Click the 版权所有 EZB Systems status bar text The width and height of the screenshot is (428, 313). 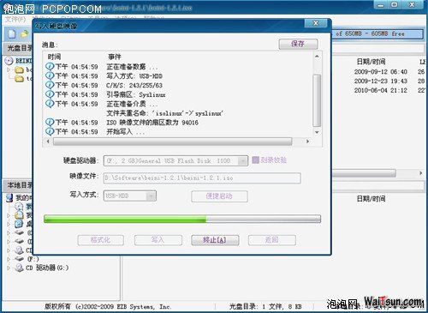click(x=108, y=307)
